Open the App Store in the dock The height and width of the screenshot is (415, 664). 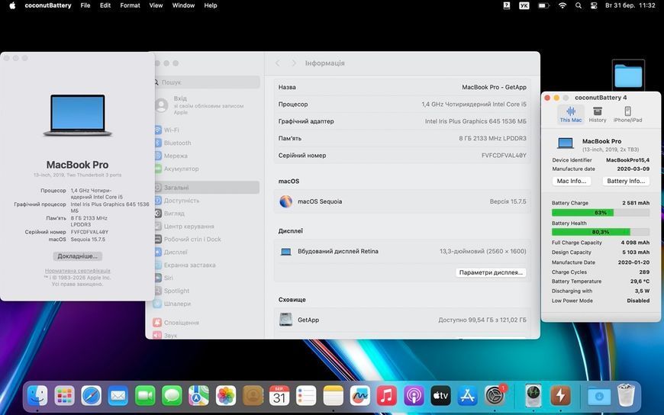[x=468, y=396]
